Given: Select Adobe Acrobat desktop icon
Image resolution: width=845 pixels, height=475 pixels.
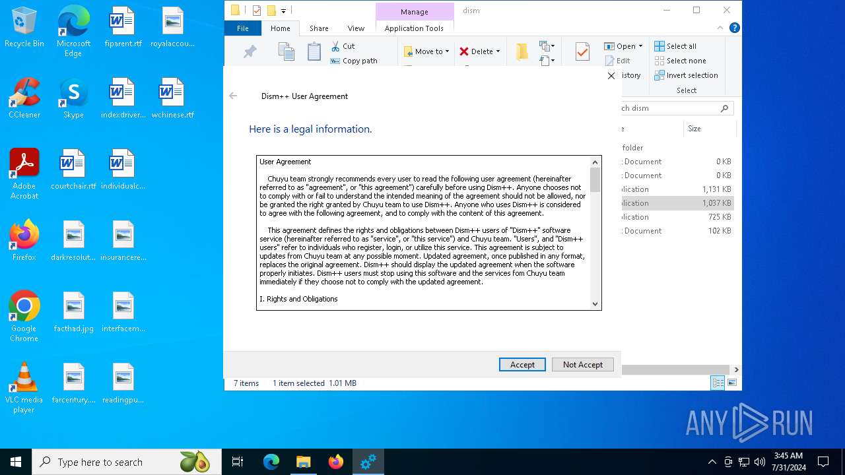Looking at the screenshot, I should (x=24, y=174).
